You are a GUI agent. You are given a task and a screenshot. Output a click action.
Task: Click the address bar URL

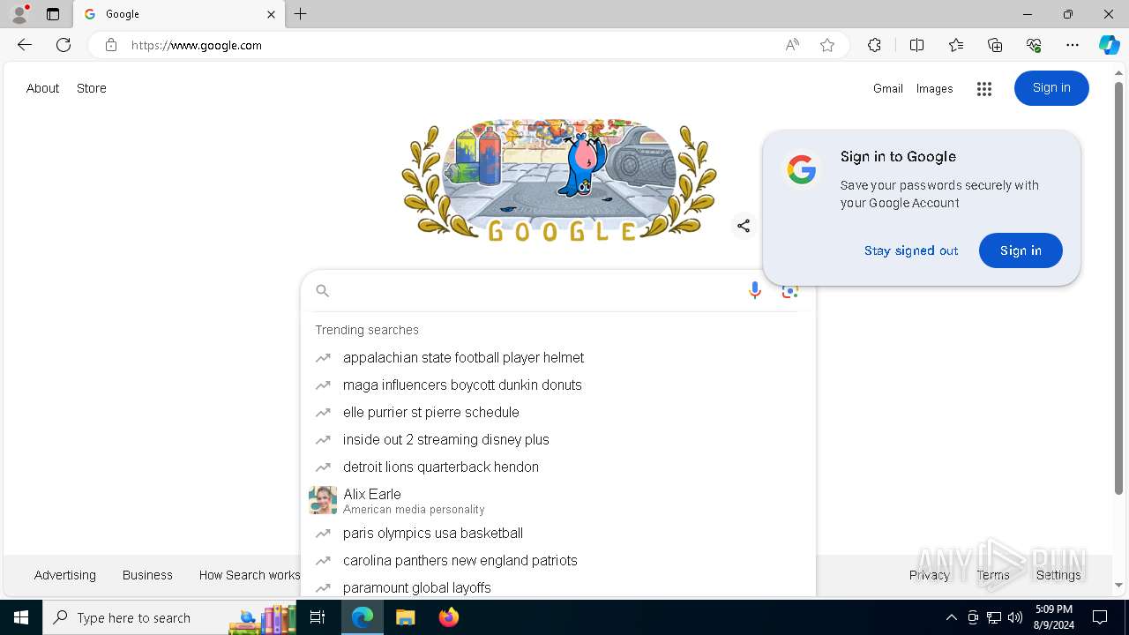197,45
